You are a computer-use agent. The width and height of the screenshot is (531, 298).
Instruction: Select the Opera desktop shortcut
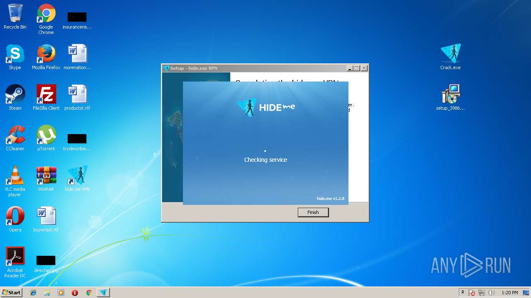[15, 220]
